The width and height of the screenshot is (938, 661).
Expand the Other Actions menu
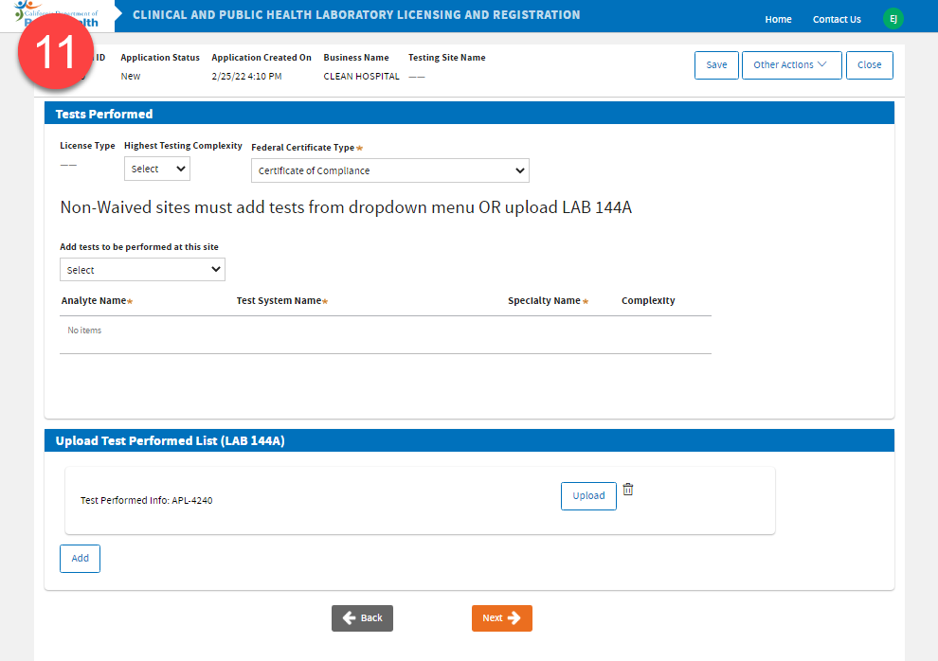[791, 64]
